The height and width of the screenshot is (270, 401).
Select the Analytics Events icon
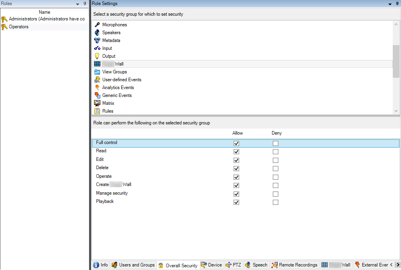97,88
